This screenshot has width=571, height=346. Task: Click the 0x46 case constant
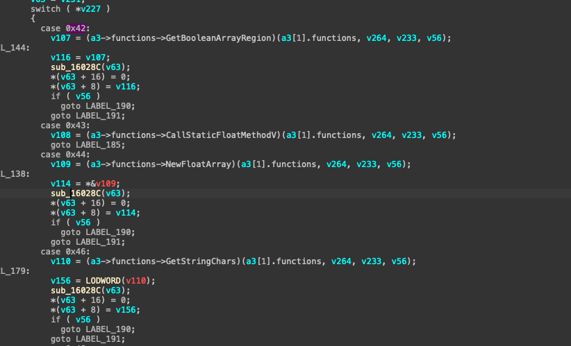point(76,251)
